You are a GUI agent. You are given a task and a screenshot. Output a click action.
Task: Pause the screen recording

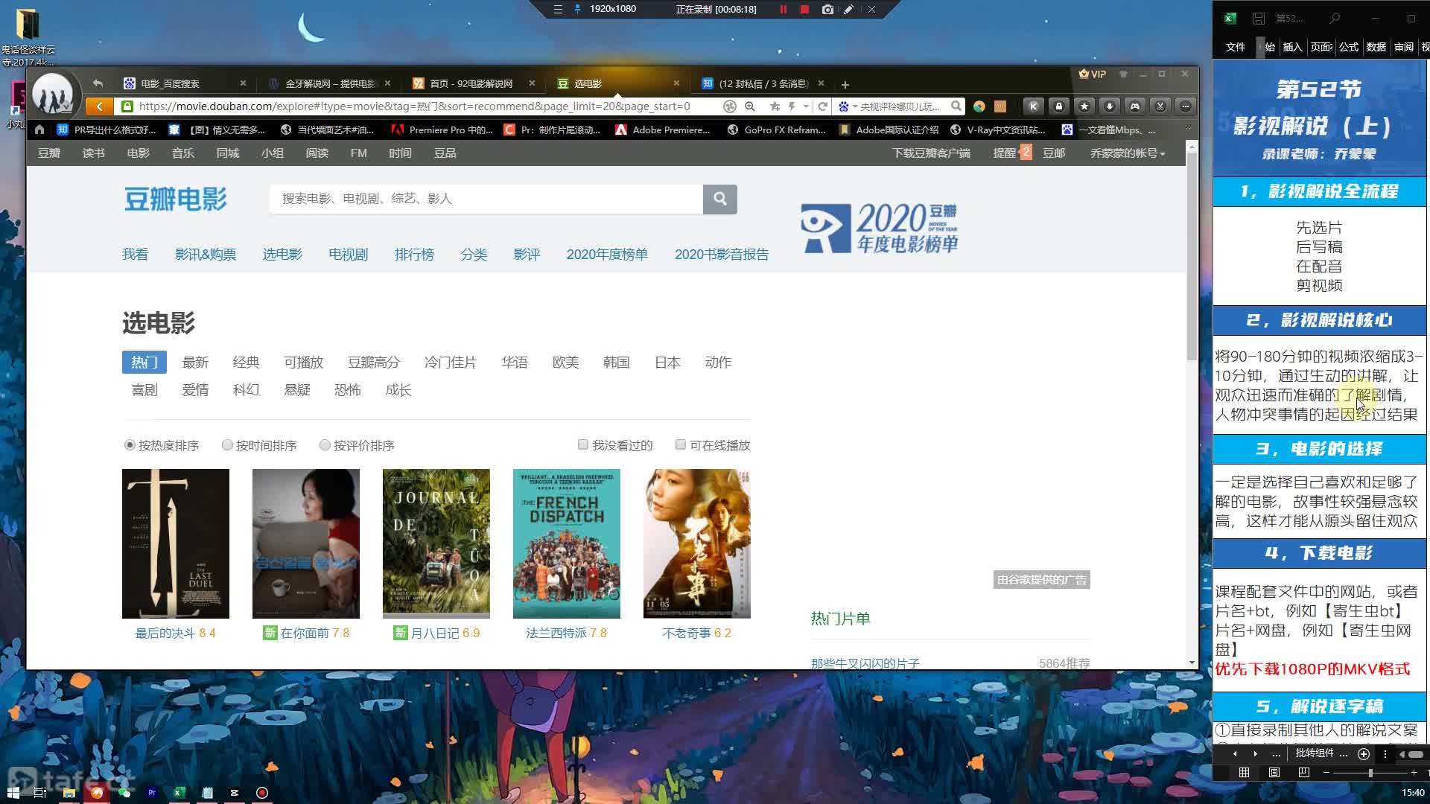(783, 9)
